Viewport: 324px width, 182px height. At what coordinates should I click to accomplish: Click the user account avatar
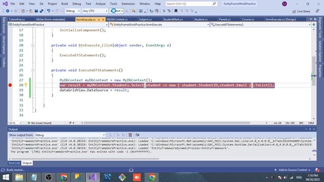click(285, 4)
